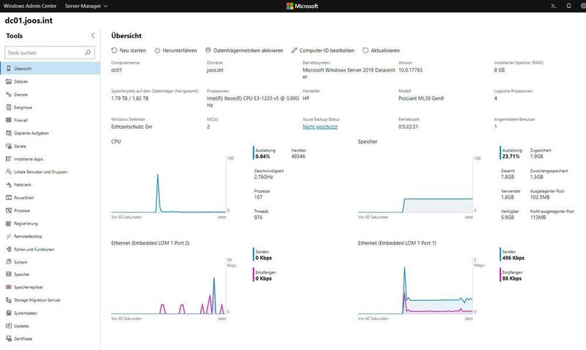Image resolution: width=586 pixels, height=350 pixels.
Task: Click the CPU usage chart
Action: pos(168,185)
